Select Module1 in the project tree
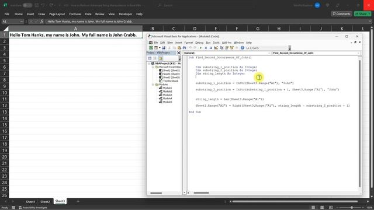Screen dimensions: 374x210 (167, 88)
